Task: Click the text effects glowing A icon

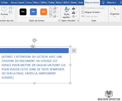Action: 73,16
